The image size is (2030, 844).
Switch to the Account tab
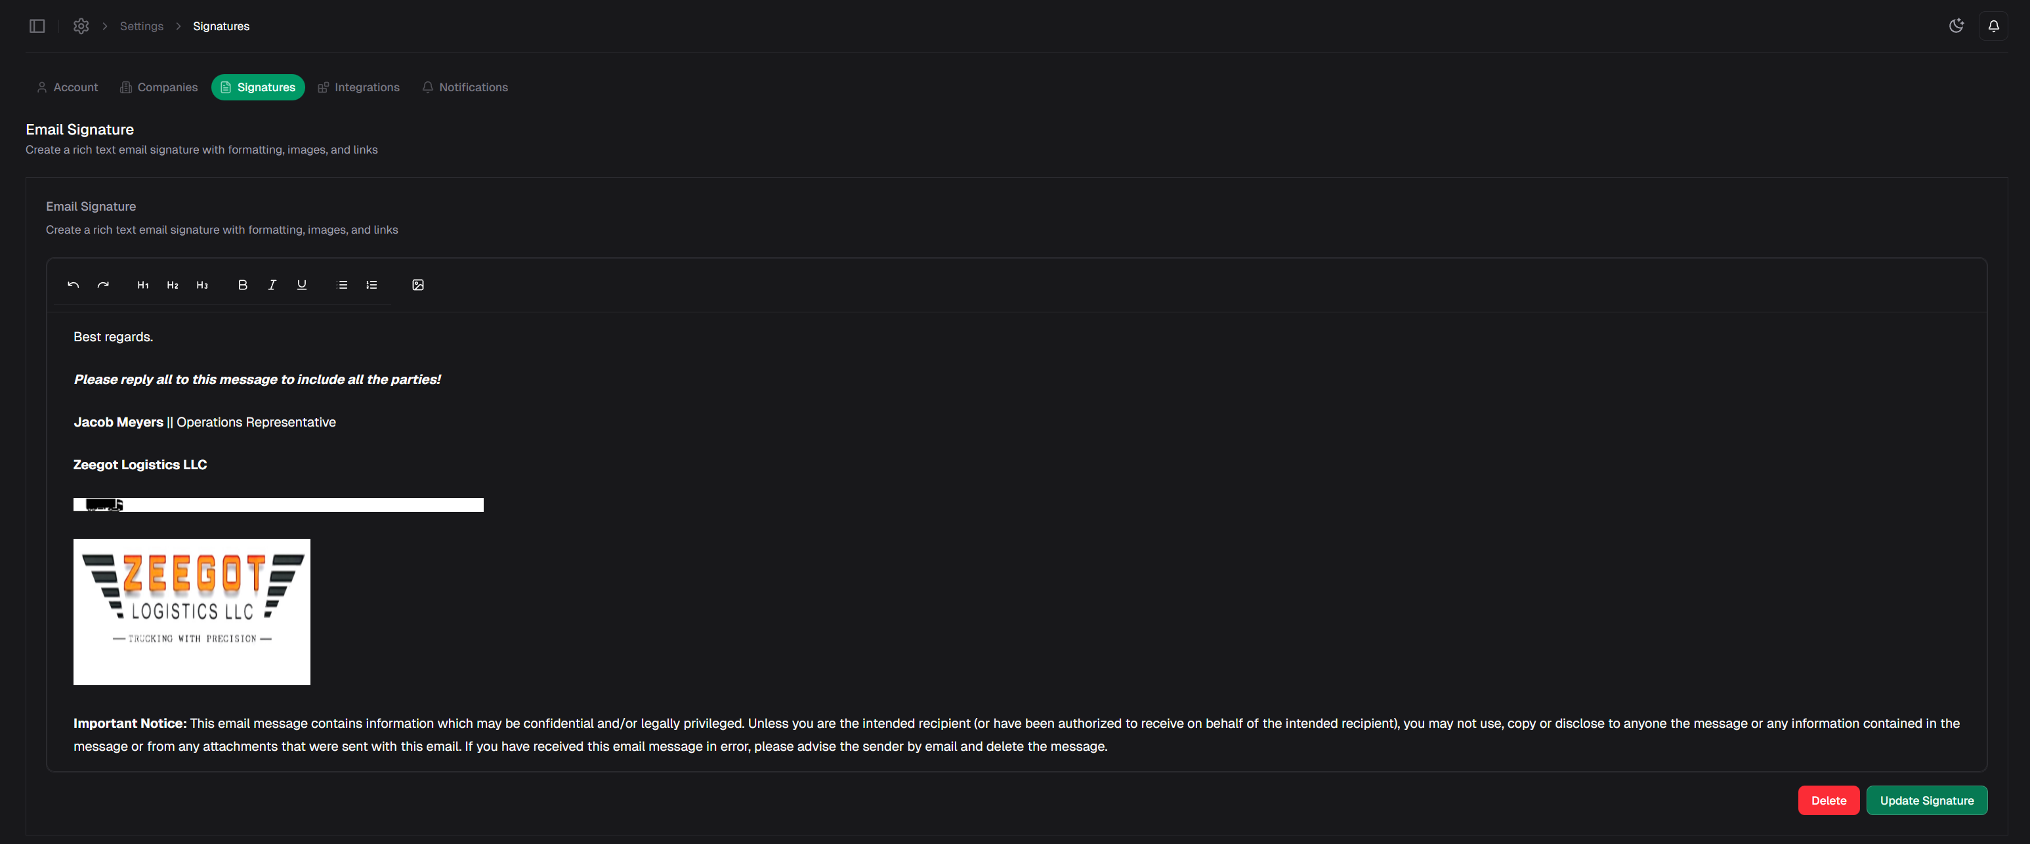pos(68,87)
